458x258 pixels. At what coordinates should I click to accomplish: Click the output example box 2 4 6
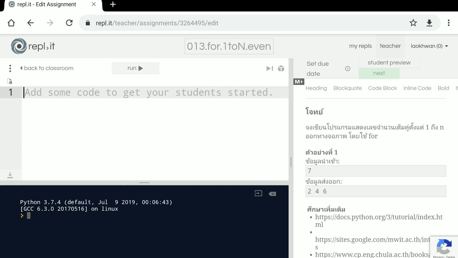click(376, 191)
